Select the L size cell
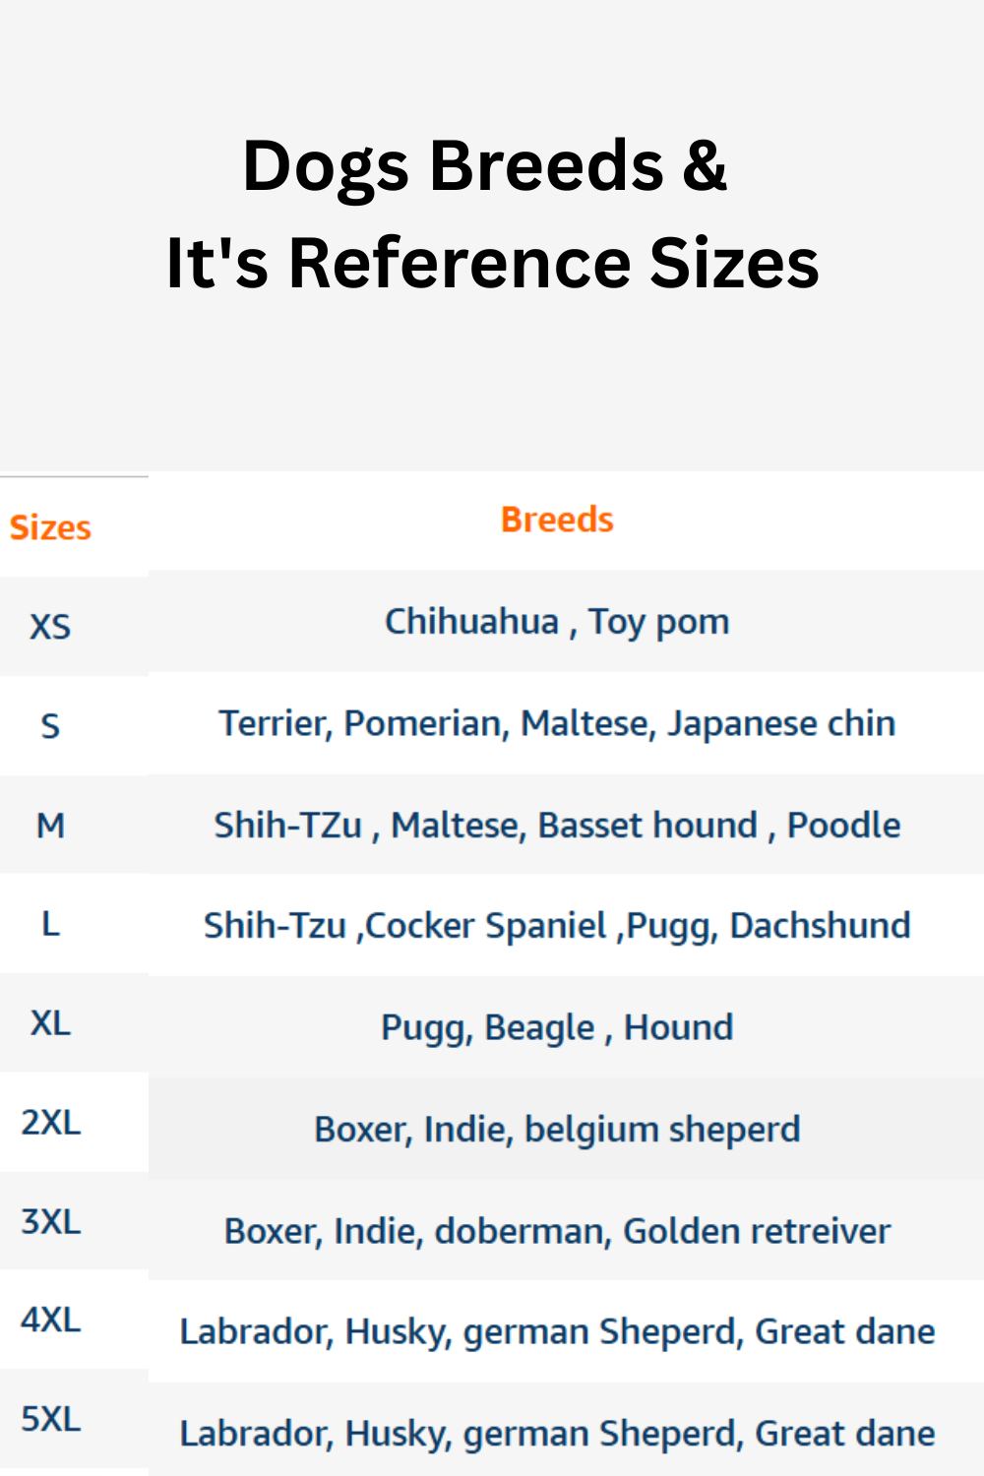 pos(50,925)
